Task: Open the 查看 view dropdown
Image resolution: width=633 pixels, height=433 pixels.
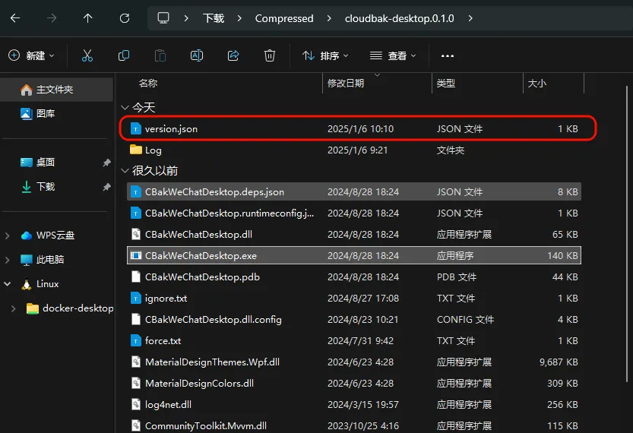Action: tap(393, 55)
